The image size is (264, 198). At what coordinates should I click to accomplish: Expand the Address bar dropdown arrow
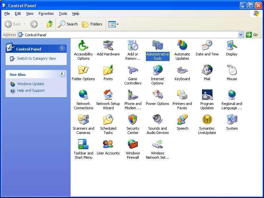coord(241,35)
